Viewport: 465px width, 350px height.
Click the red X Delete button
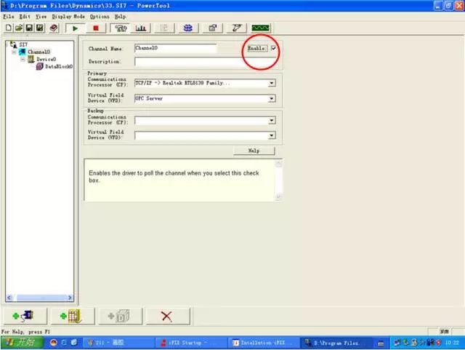coord(166,316)
